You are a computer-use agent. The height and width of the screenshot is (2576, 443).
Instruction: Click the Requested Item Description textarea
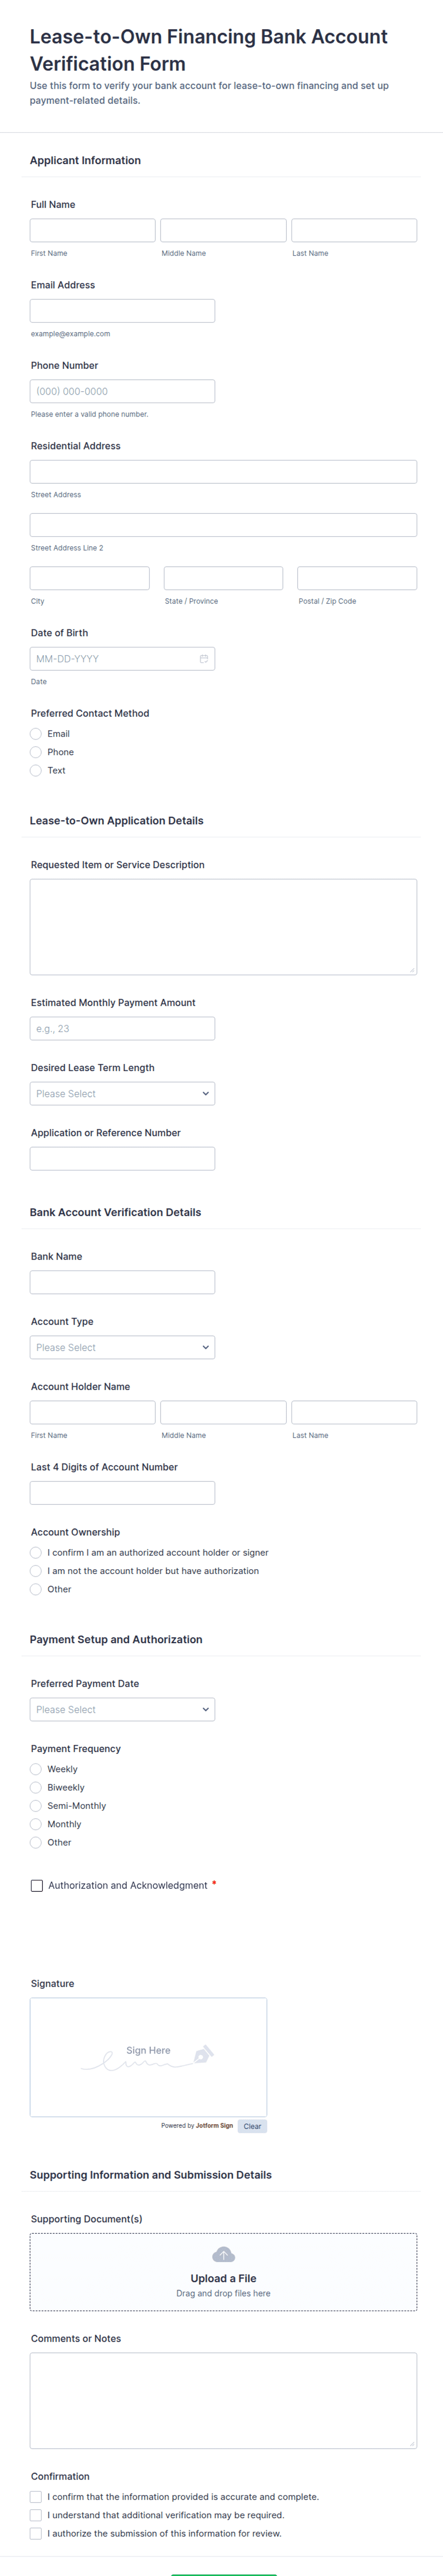click(223, 927)
